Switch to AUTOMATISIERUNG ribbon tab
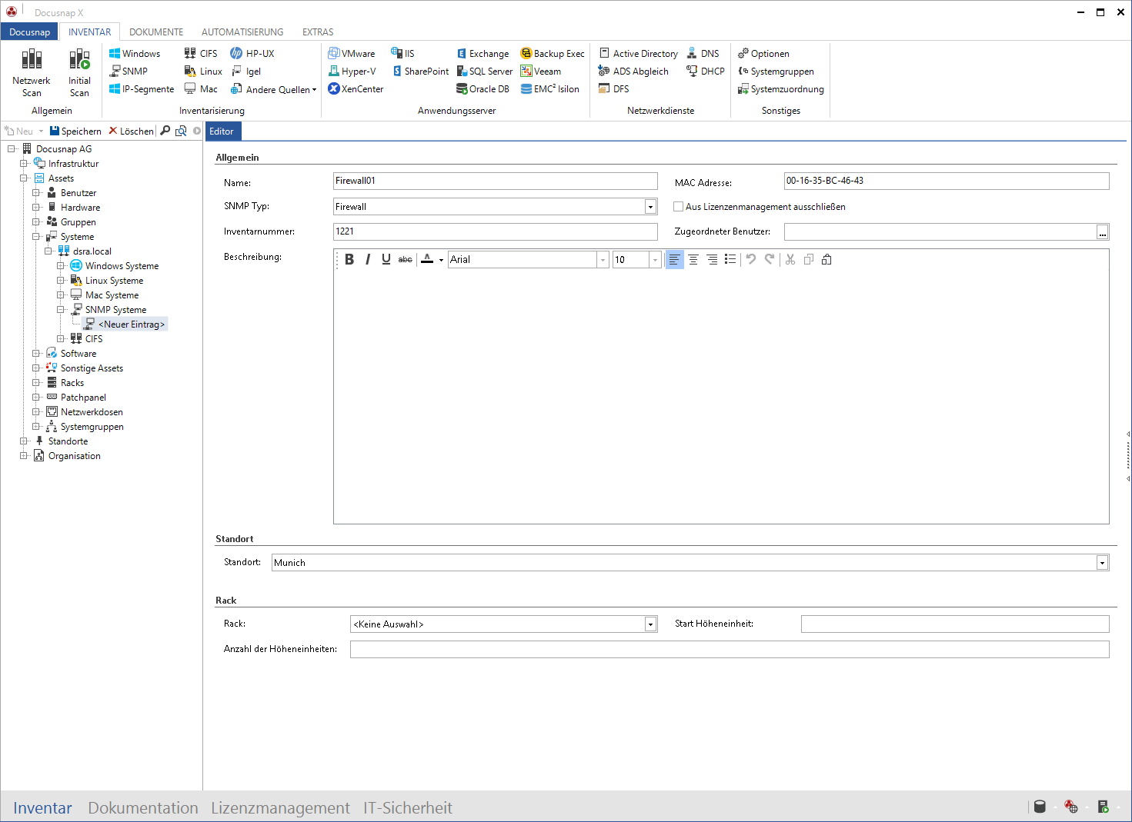 tap(242, 32)
